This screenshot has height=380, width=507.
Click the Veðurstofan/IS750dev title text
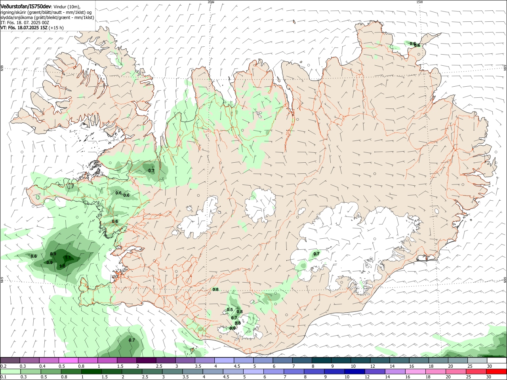[x=26, y=7]
